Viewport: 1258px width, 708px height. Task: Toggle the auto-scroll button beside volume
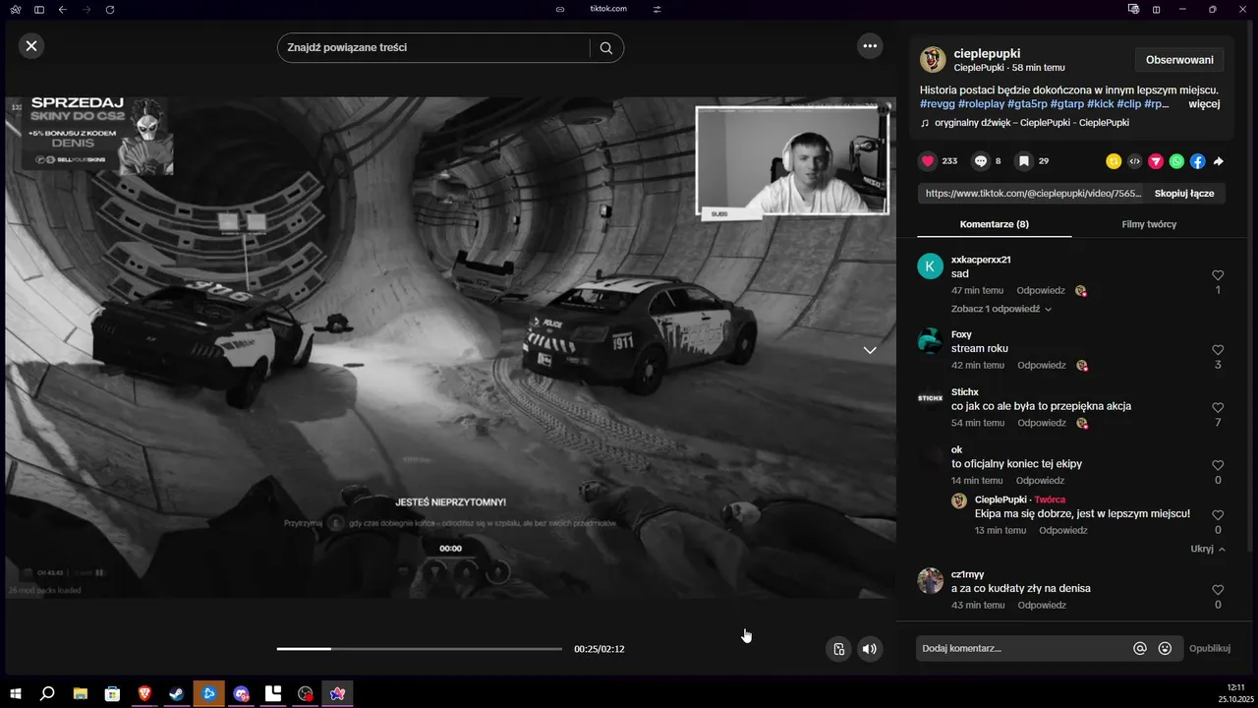[838, 649]
